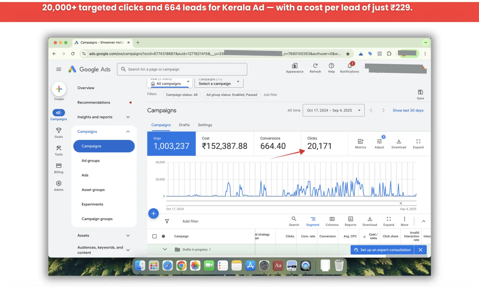The image size is (479, 287).
Task: Go to previous date range
Action: (371, 110)
